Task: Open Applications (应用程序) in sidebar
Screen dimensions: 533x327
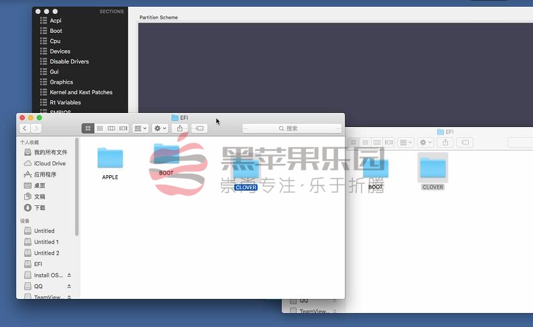Action: tap(46, 175)
